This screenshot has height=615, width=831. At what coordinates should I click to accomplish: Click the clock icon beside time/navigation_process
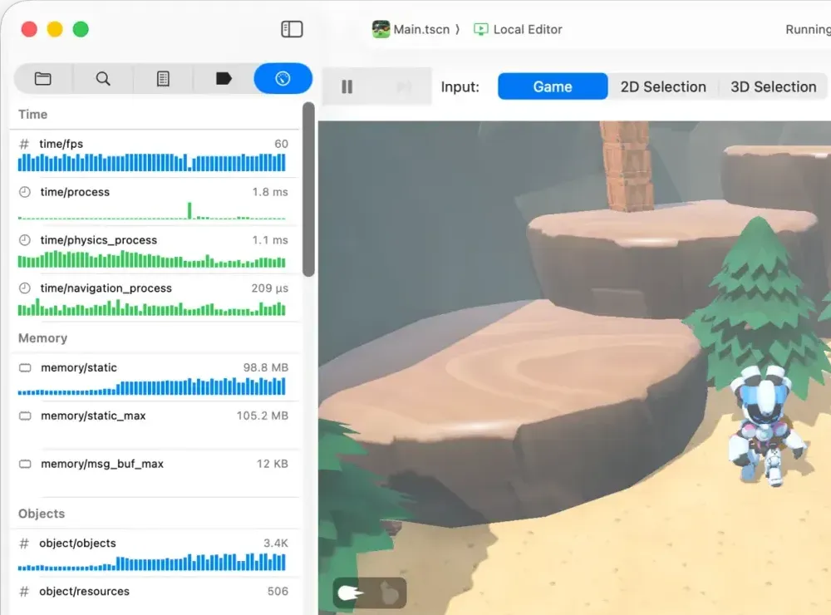pyautogui.click(x=24, y=288)
